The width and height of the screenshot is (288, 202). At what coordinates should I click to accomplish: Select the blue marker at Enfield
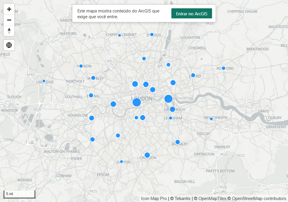point(152,35)
